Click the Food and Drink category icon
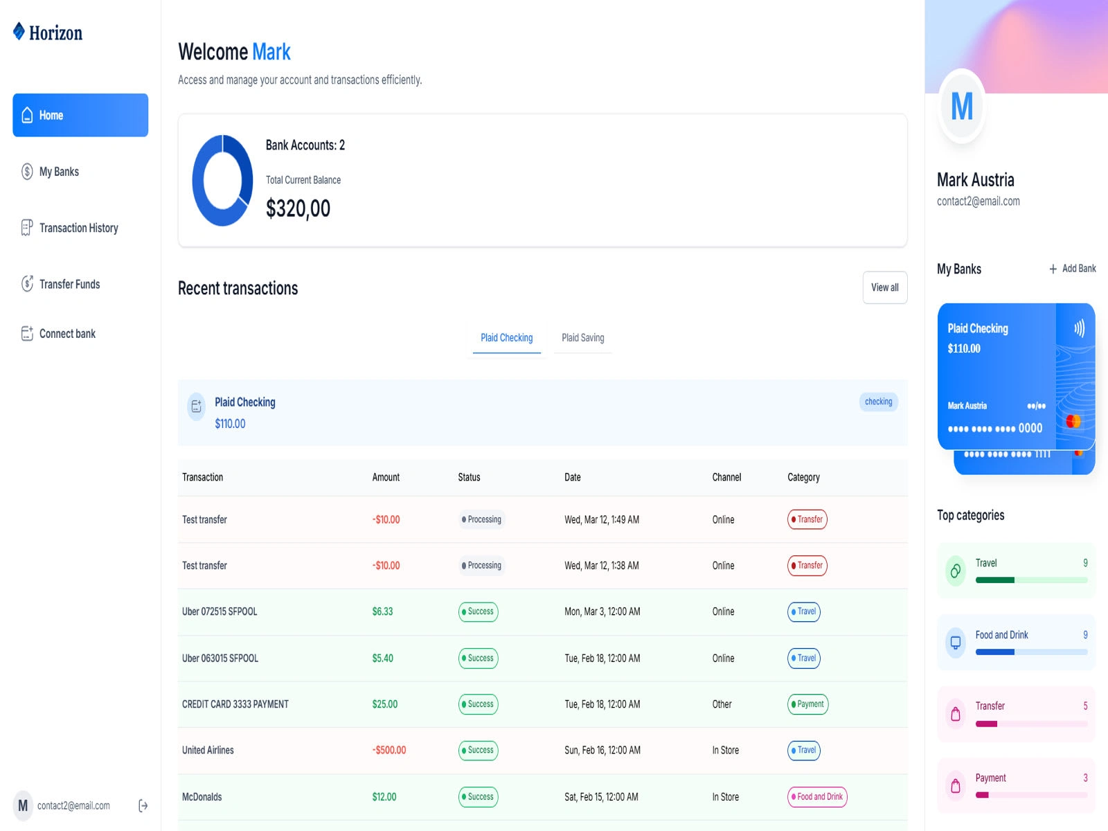1108x831 pixels. (956, 643)
